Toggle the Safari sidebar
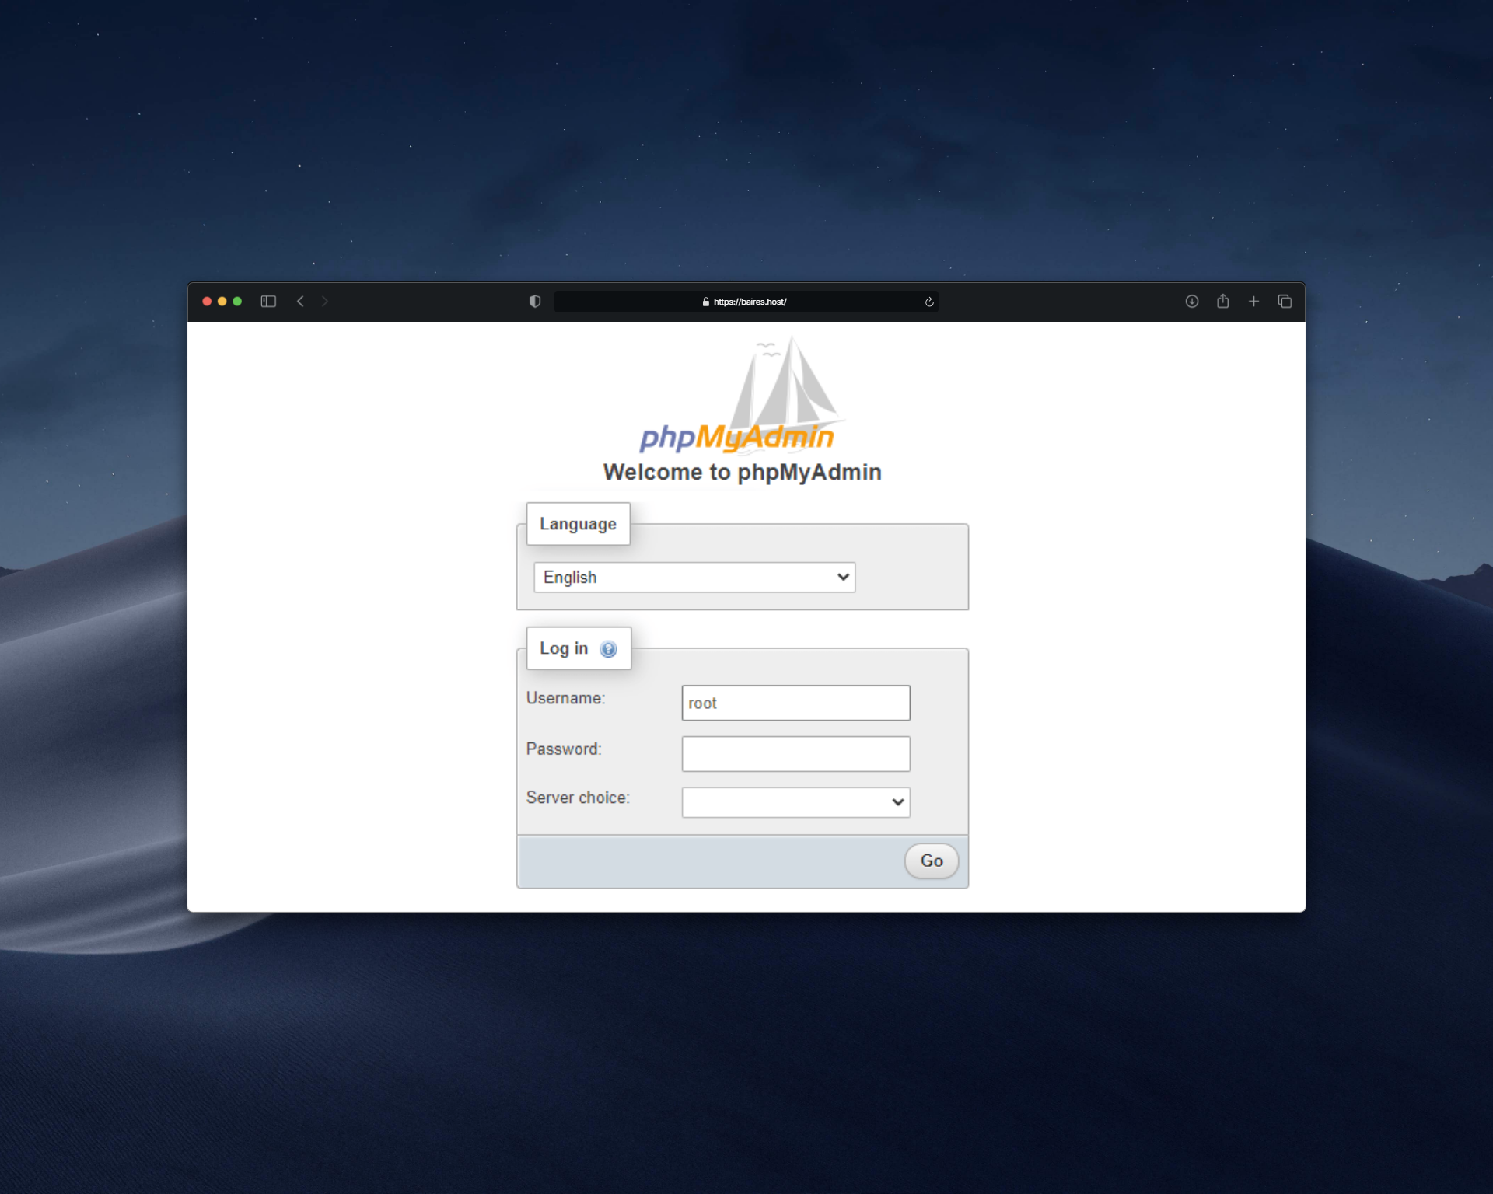This screenshot has height=1194, width=1493. (x=268, y=302)
